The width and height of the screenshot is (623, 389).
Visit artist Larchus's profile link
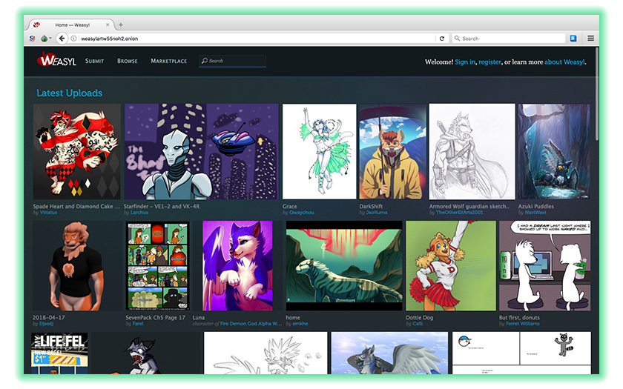click(x=139, y=213)
